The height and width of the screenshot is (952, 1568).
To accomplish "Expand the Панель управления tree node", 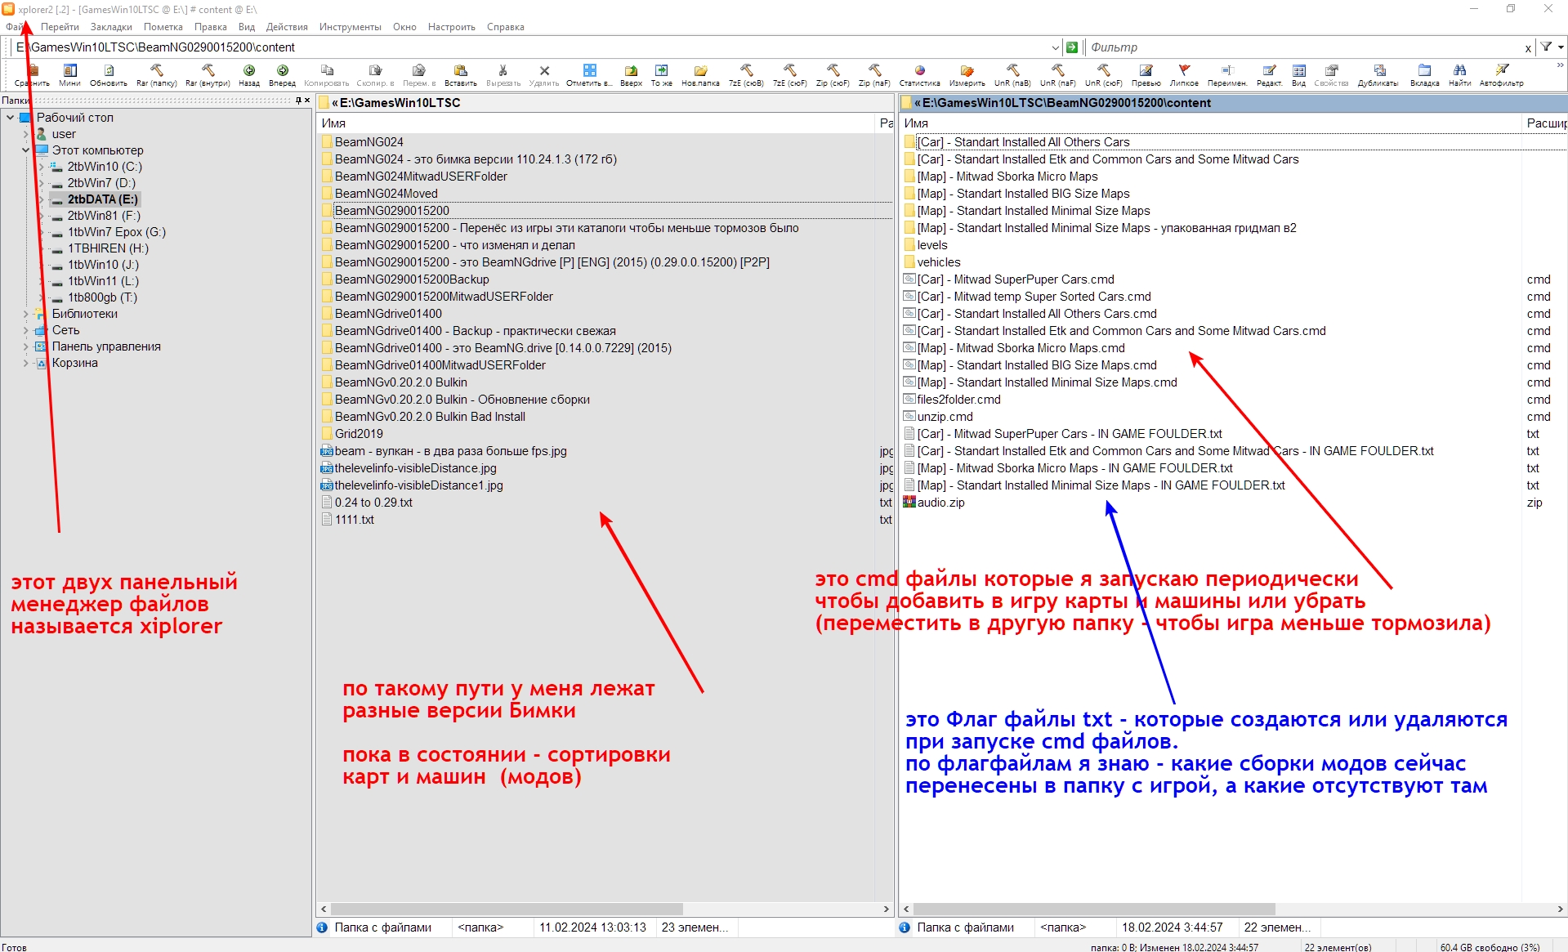I will [25, 346].
